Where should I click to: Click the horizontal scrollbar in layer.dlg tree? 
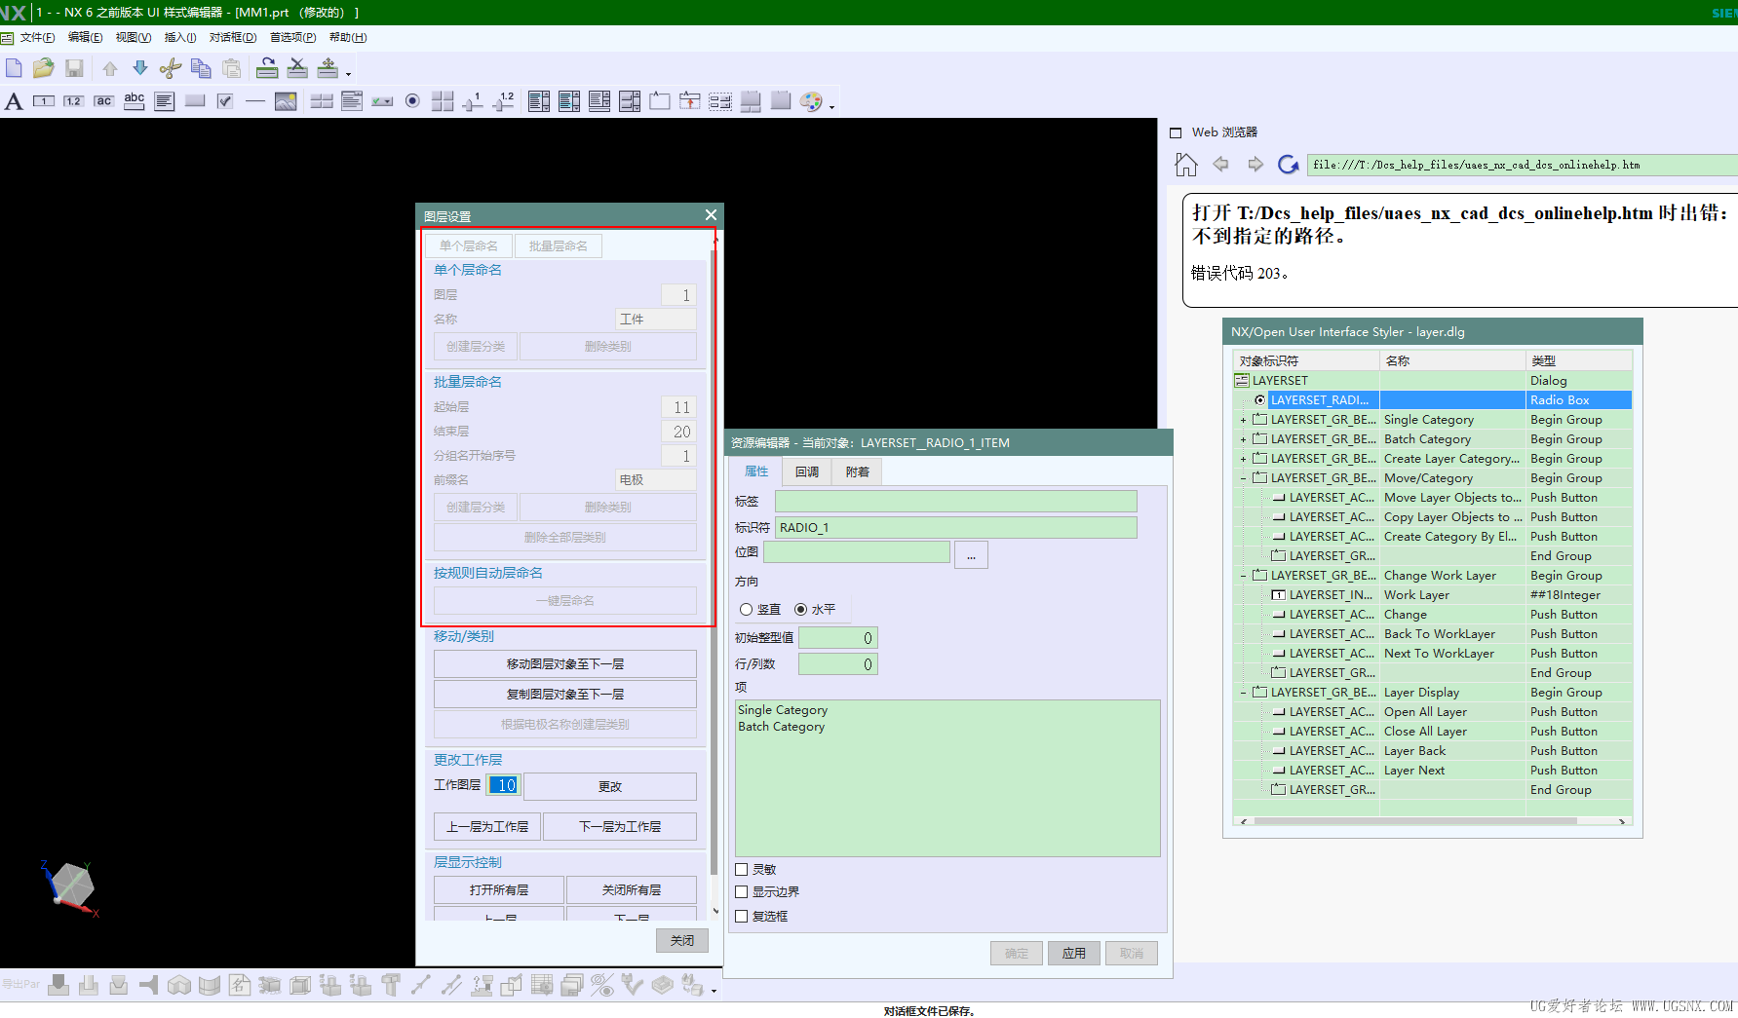(x=1414, y=821)
